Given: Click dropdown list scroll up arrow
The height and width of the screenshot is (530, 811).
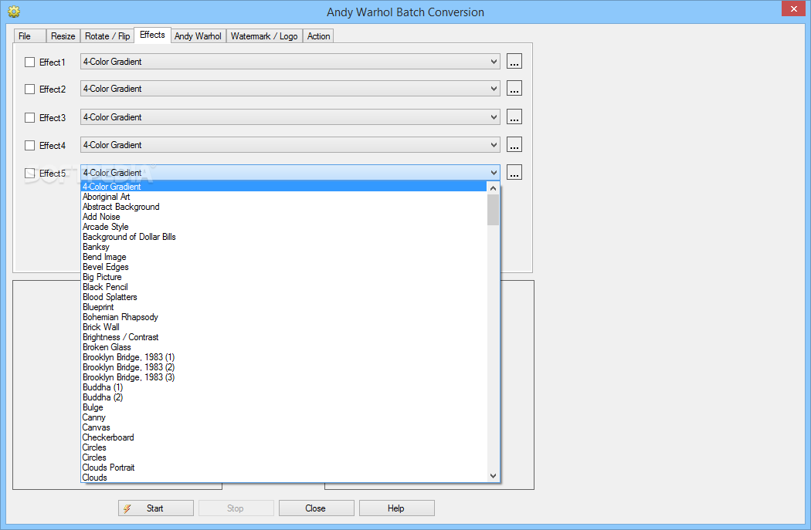Looking at the screenshot, I should tap(493, 188).
